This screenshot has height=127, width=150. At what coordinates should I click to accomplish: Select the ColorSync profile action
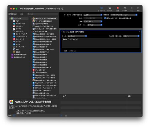[45, 29]
